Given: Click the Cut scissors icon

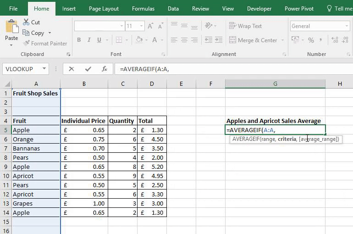Looking at the screenshot, I should point(26,22).
